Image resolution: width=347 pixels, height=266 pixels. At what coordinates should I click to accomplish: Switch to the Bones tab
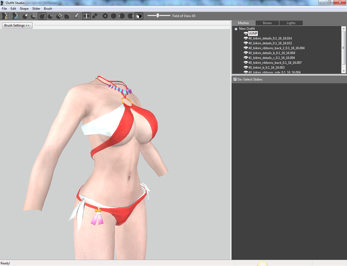tap(267, 23)
